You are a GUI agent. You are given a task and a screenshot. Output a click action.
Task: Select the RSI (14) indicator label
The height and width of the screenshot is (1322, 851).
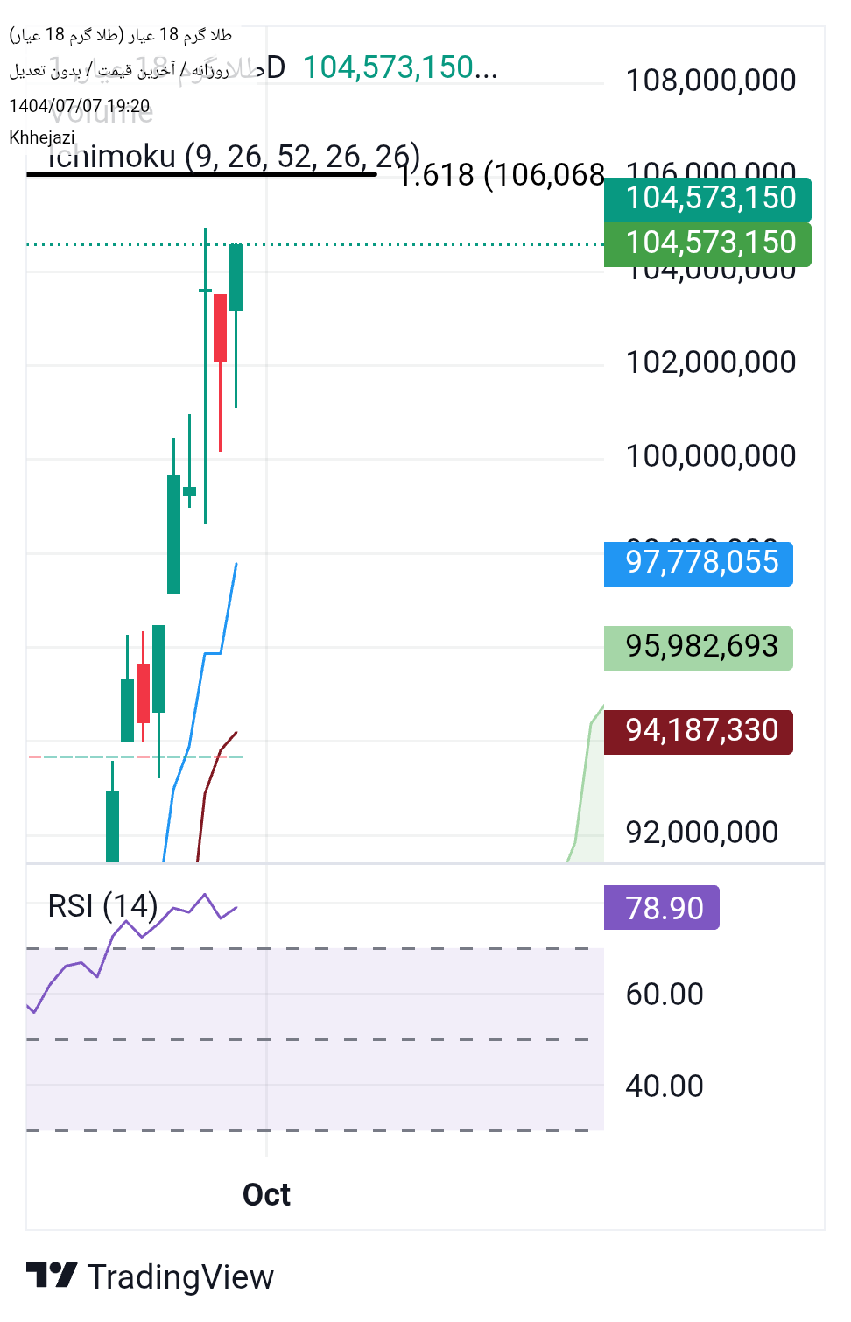pyautogui.click(x=102, y=905)
